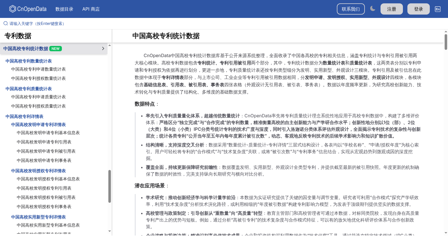Image resolution: width=448 pixels, height=240 pixels.
Task: Click the 登录 button
Action: click(x=419, y=9)
